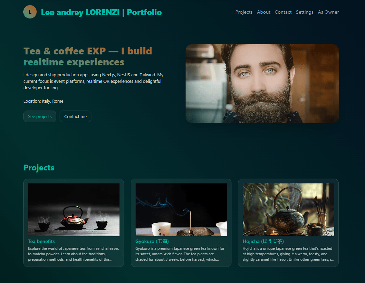
Task: Click the Gyokuro card description text
Action: click(x=181, y=254)
